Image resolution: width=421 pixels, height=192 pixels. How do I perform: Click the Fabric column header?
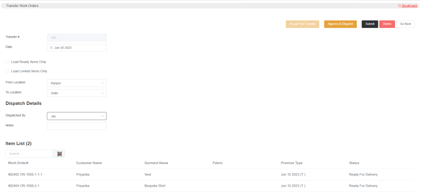[218, 163]
